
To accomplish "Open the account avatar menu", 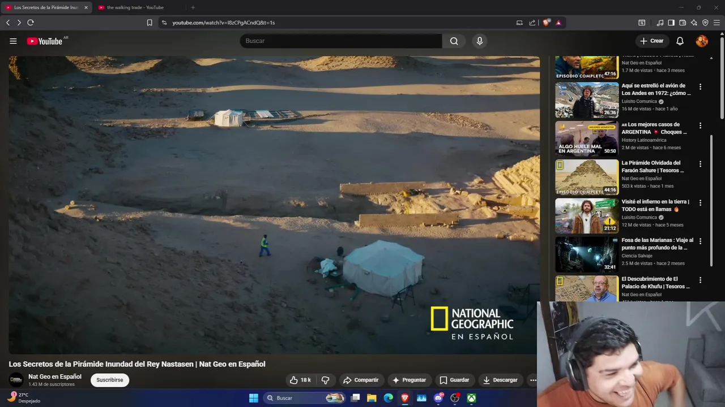I will (x=702, y=41).
